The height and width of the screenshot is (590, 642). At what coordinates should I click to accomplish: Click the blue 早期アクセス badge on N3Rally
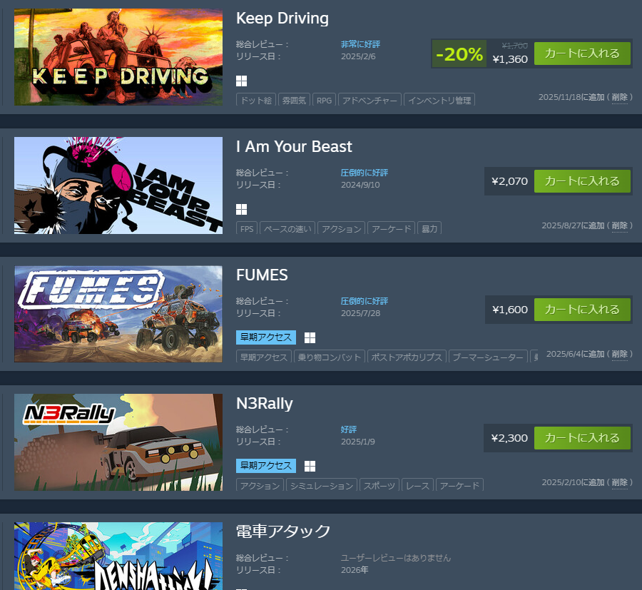266,466
